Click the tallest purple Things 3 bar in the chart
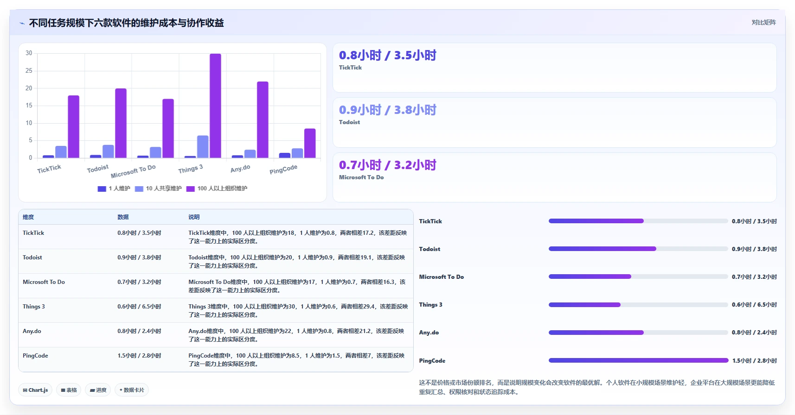This screenshot has width=795, height=415. point(215,106)
